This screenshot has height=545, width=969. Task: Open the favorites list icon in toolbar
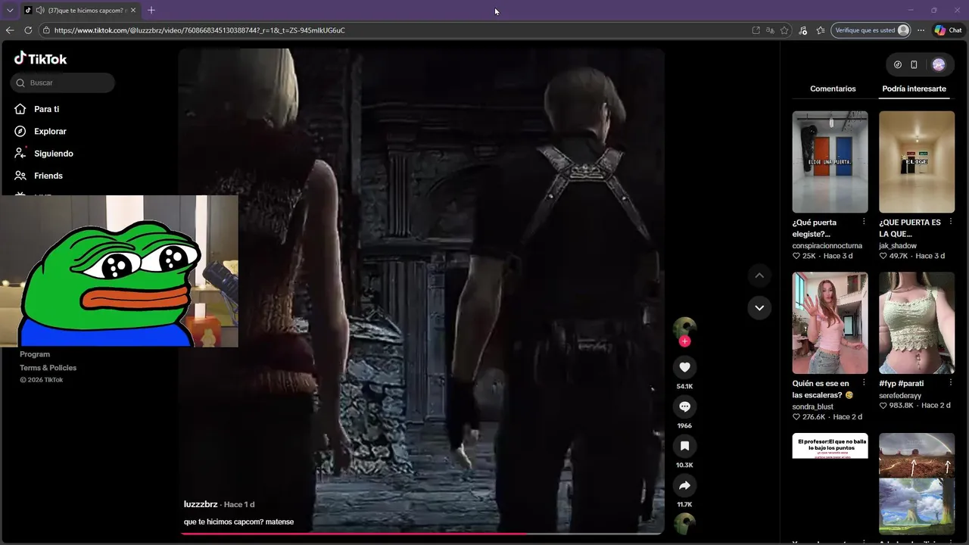(x=821, y=30)
